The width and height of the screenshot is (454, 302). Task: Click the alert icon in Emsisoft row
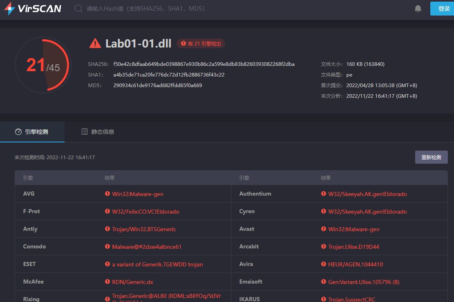[323, 282]
